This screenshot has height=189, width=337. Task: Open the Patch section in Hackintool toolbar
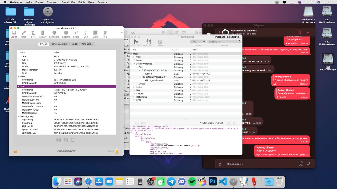(x=24, y=34)
